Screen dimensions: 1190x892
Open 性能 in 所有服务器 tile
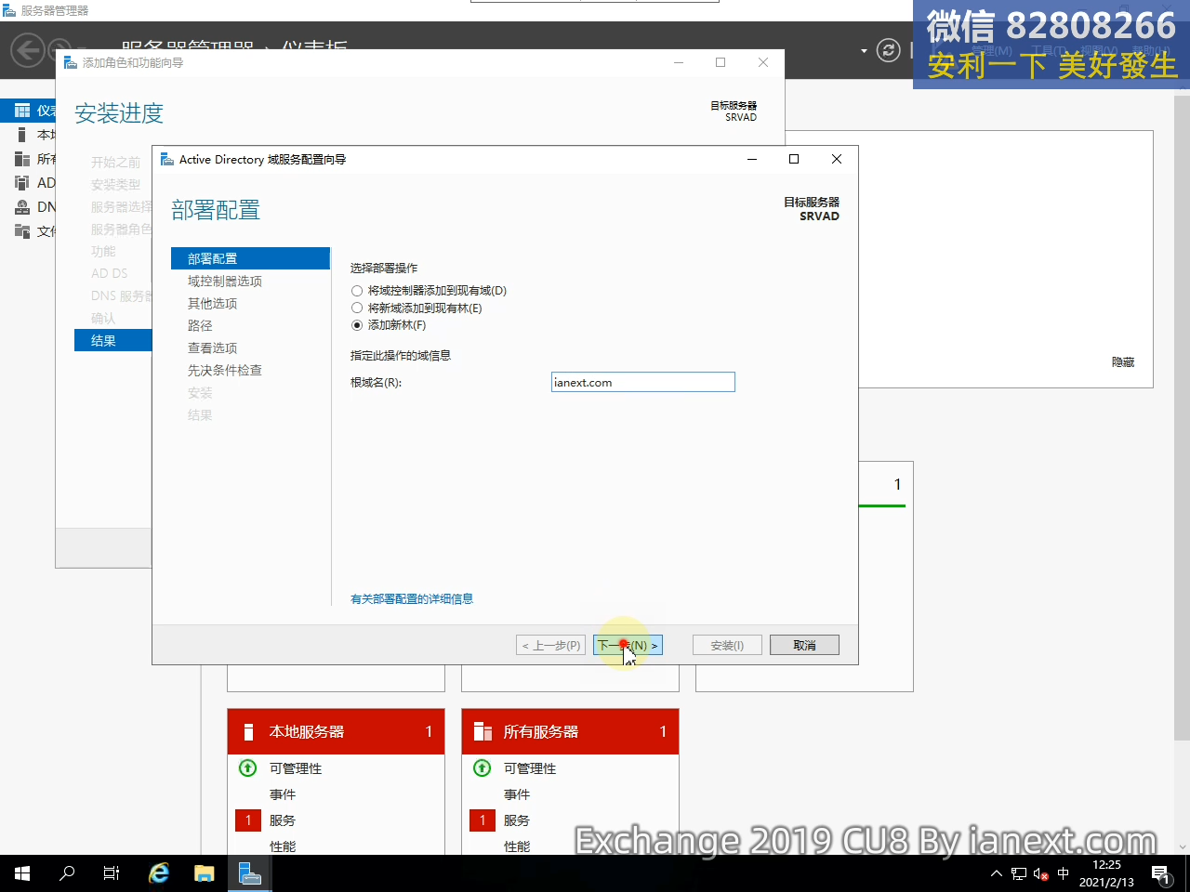tap(517, 846)
